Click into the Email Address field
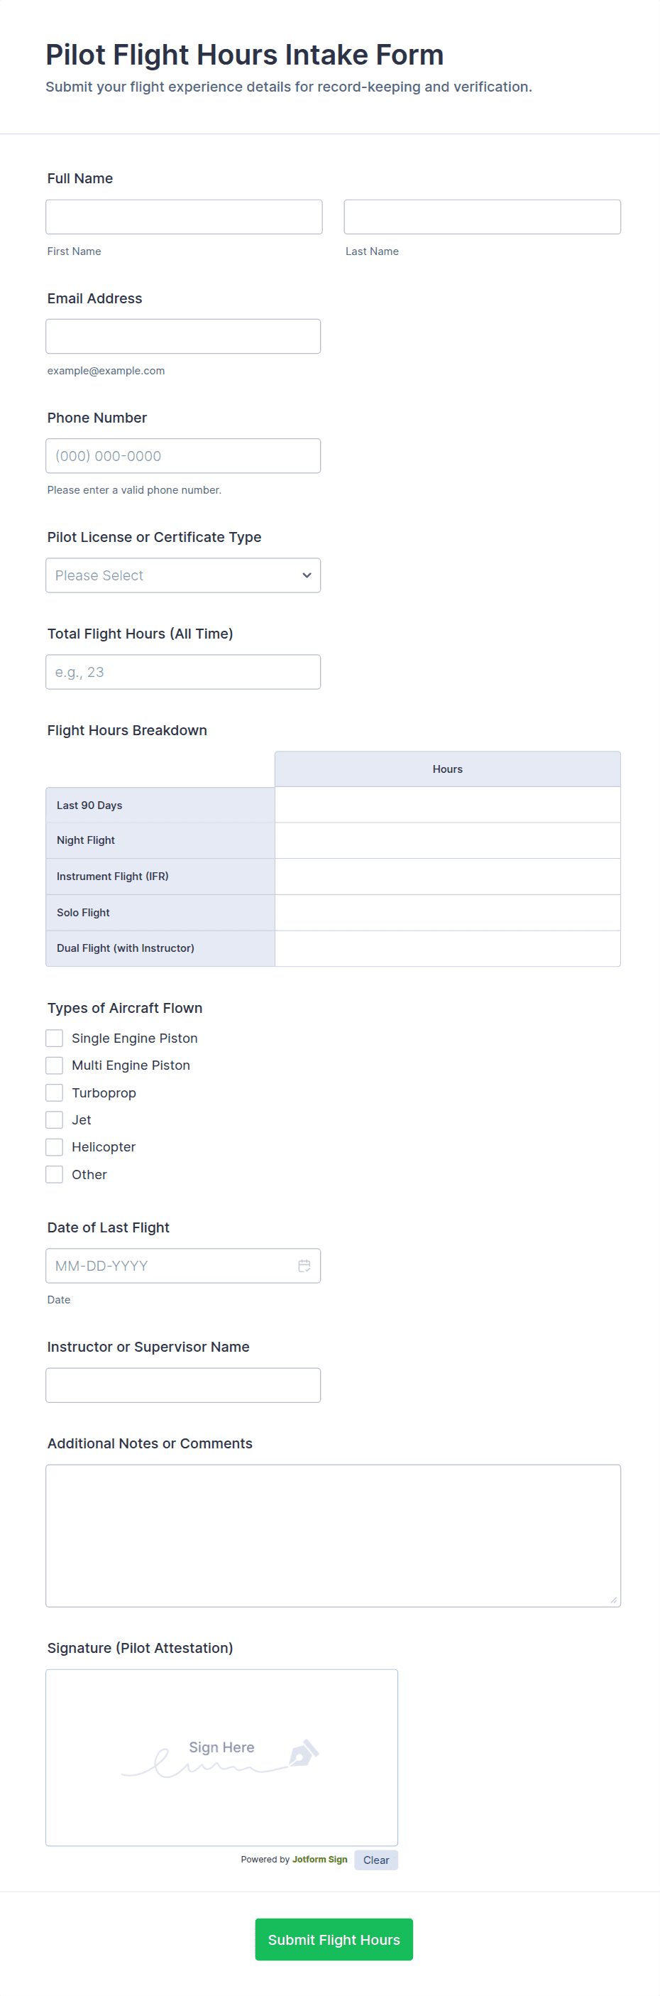660x1996 pixels. point(183,336)
